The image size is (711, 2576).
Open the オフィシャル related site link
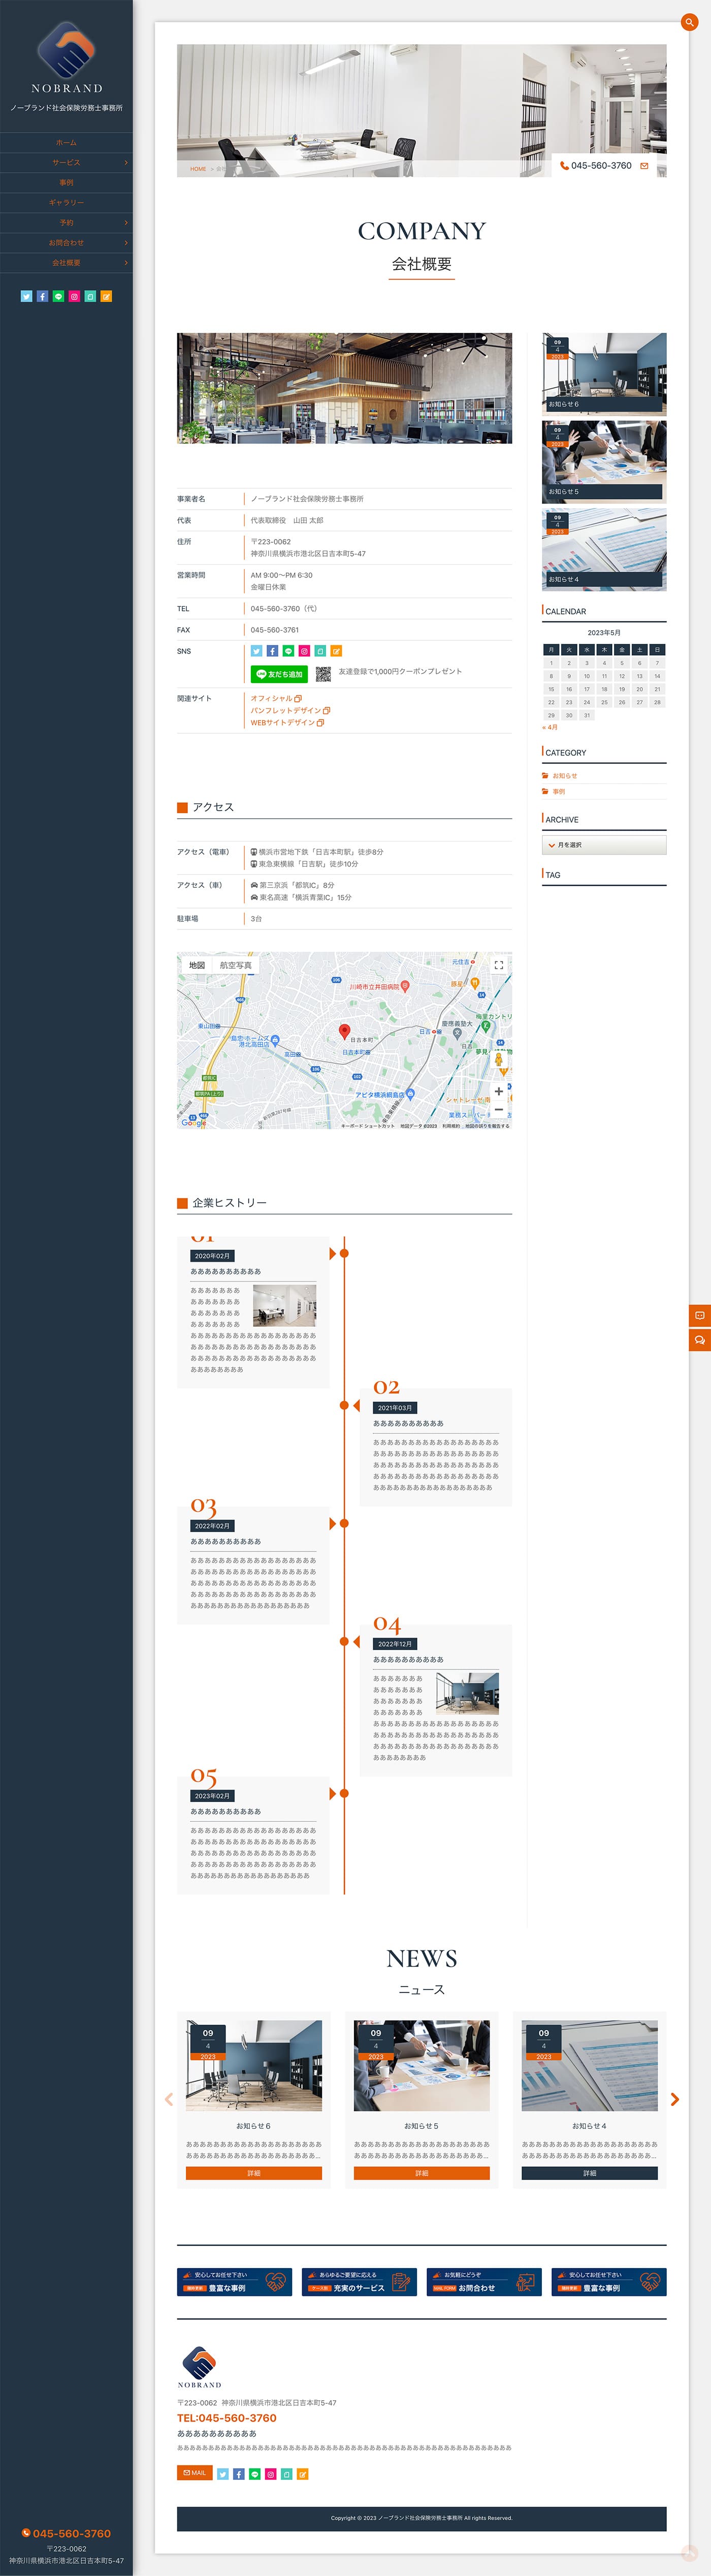pos(276,699)
